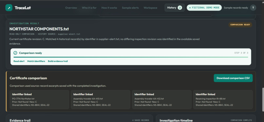Screen dimensions: 264x122
Task: Click the Read alert step
Action: (19, 61)
